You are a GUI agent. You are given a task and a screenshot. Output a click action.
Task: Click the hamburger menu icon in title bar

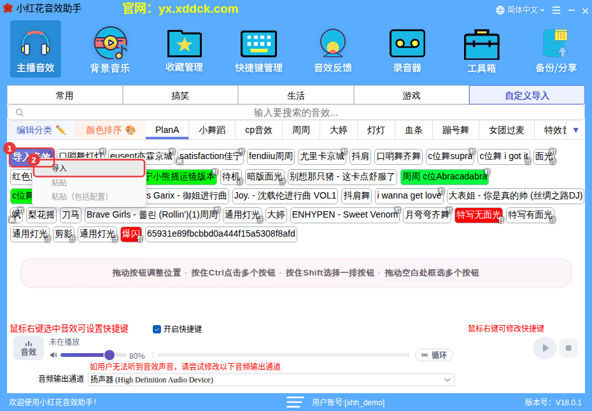(556, 10)
